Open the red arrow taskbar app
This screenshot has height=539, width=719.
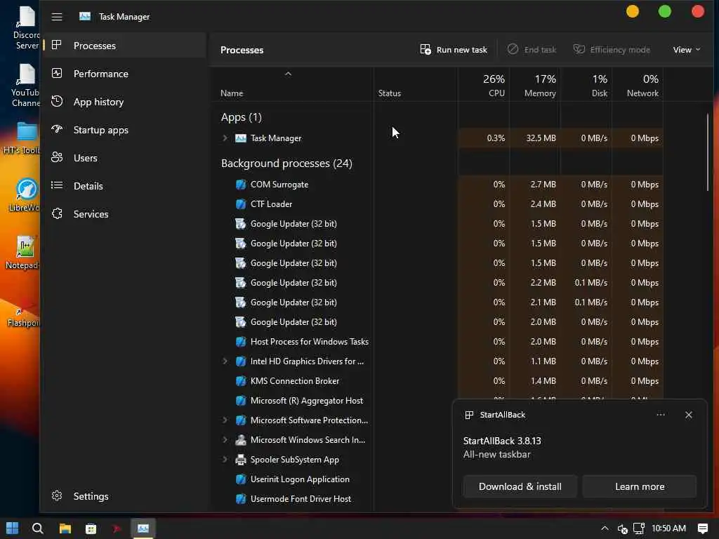tap(117, 529)
